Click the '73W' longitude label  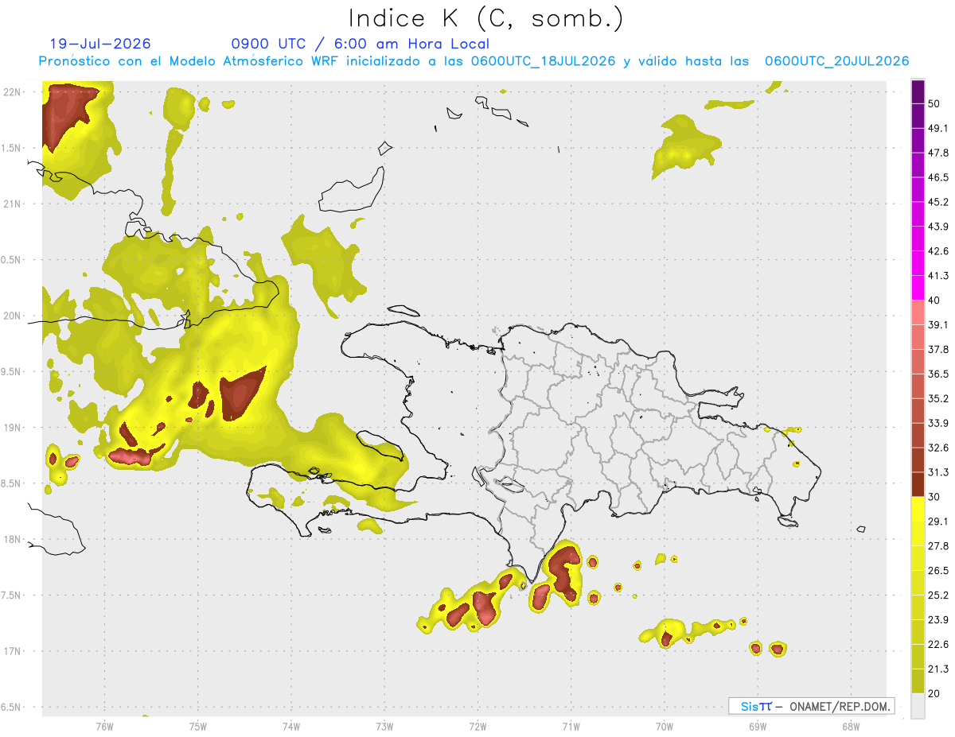pos(384,726)
